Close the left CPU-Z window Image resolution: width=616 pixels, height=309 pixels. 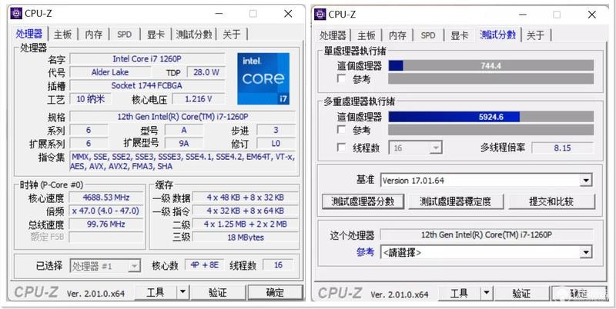click(288, 14)
